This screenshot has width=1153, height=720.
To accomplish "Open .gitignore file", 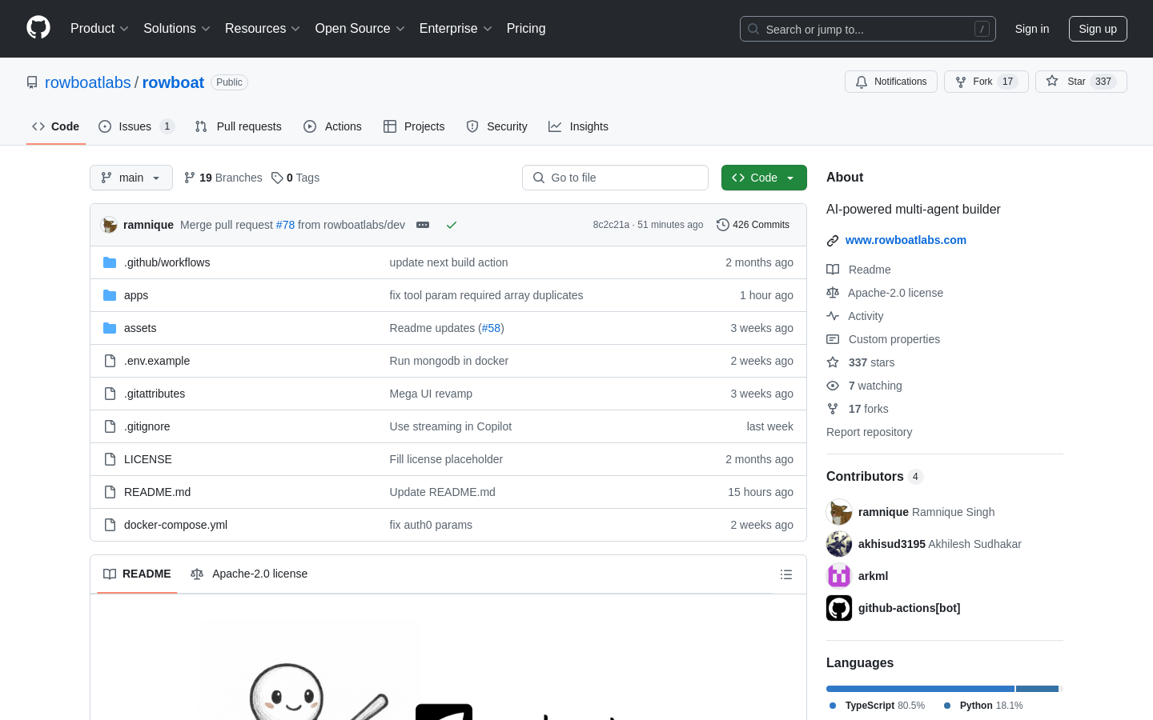I will (147, 426).
